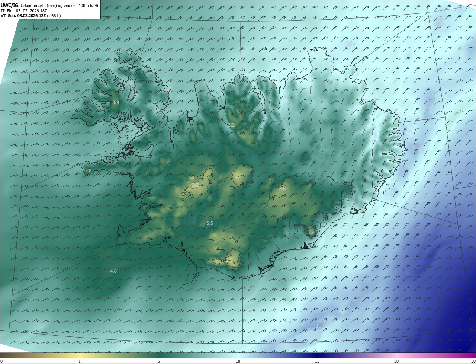Click the color scale tick label 50

click(473, 361)
